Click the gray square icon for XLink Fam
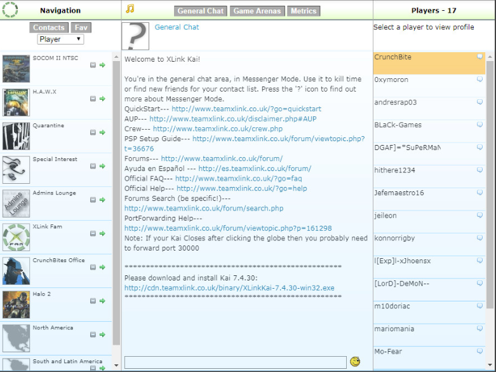This screenshot has width=496, height=372. click(x=93, y=233)
